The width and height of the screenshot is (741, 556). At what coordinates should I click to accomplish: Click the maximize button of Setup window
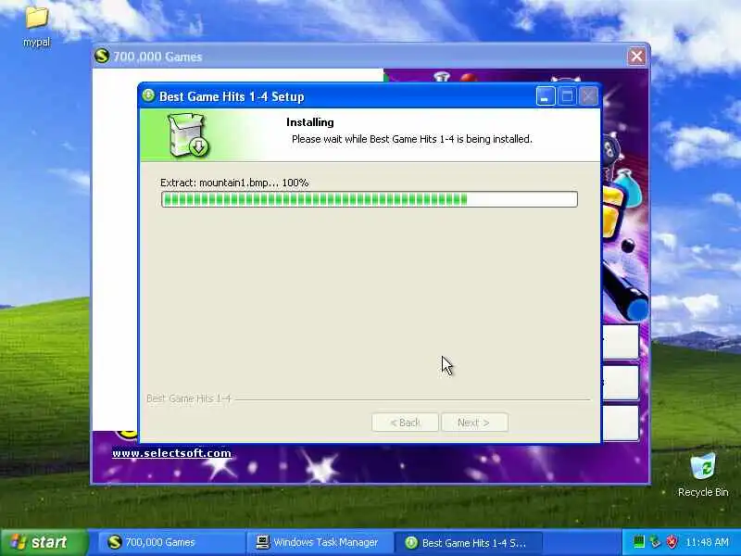(567, 96)
